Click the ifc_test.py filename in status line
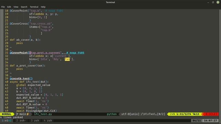221x124 pixels. click(x=43, y=114)
